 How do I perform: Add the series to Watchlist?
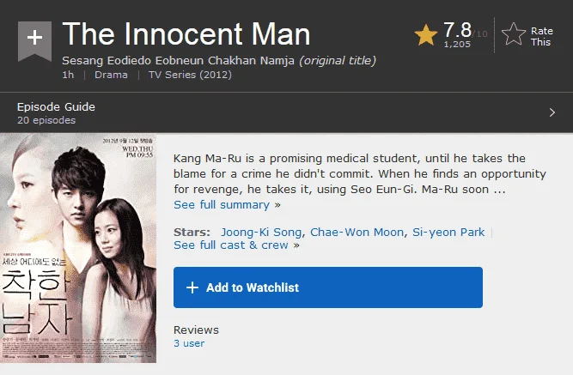[x=328, y=287]
